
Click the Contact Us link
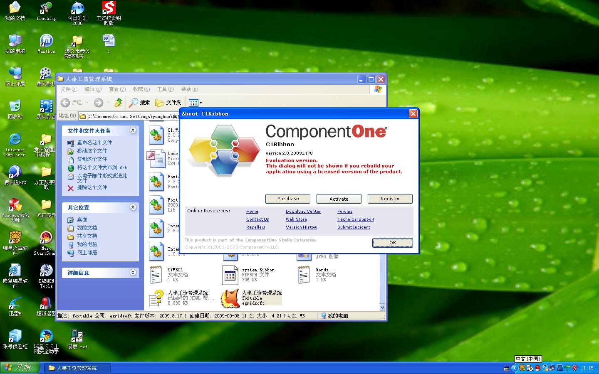[257, 219]
